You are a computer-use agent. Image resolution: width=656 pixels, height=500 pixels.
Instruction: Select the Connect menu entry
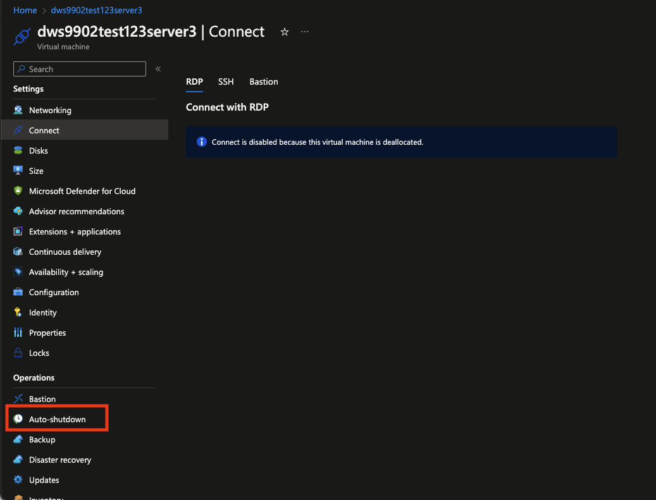pyautogui.click(x=85, y=130)
